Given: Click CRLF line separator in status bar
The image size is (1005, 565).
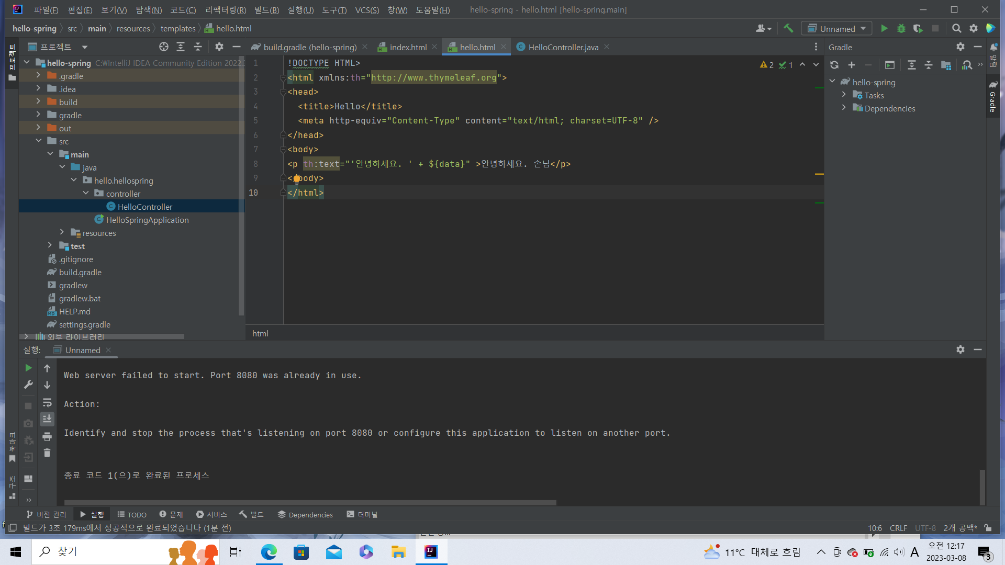Looking at the screenshot, I should pos(898,528).
